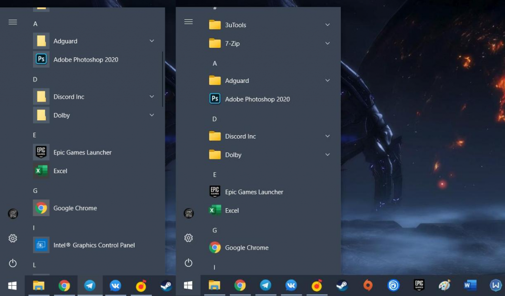Screen dimensions: 505x296
Task: Click the Epic Games icon on the taskbar
Action: pyautogui.click(x=419, y=285)
